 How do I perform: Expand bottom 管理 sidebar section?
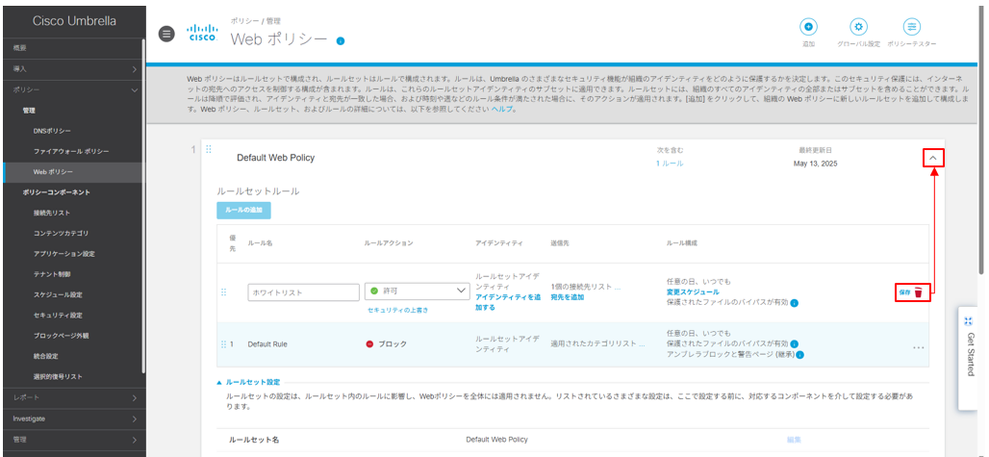coord(72,440)
